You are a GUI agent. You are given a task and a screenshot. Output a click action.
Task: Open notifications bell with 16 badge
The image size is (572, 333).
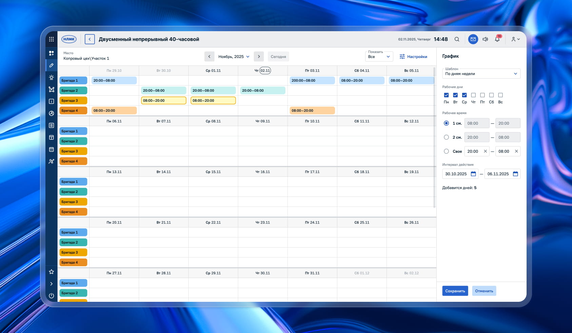click(497, 39)
